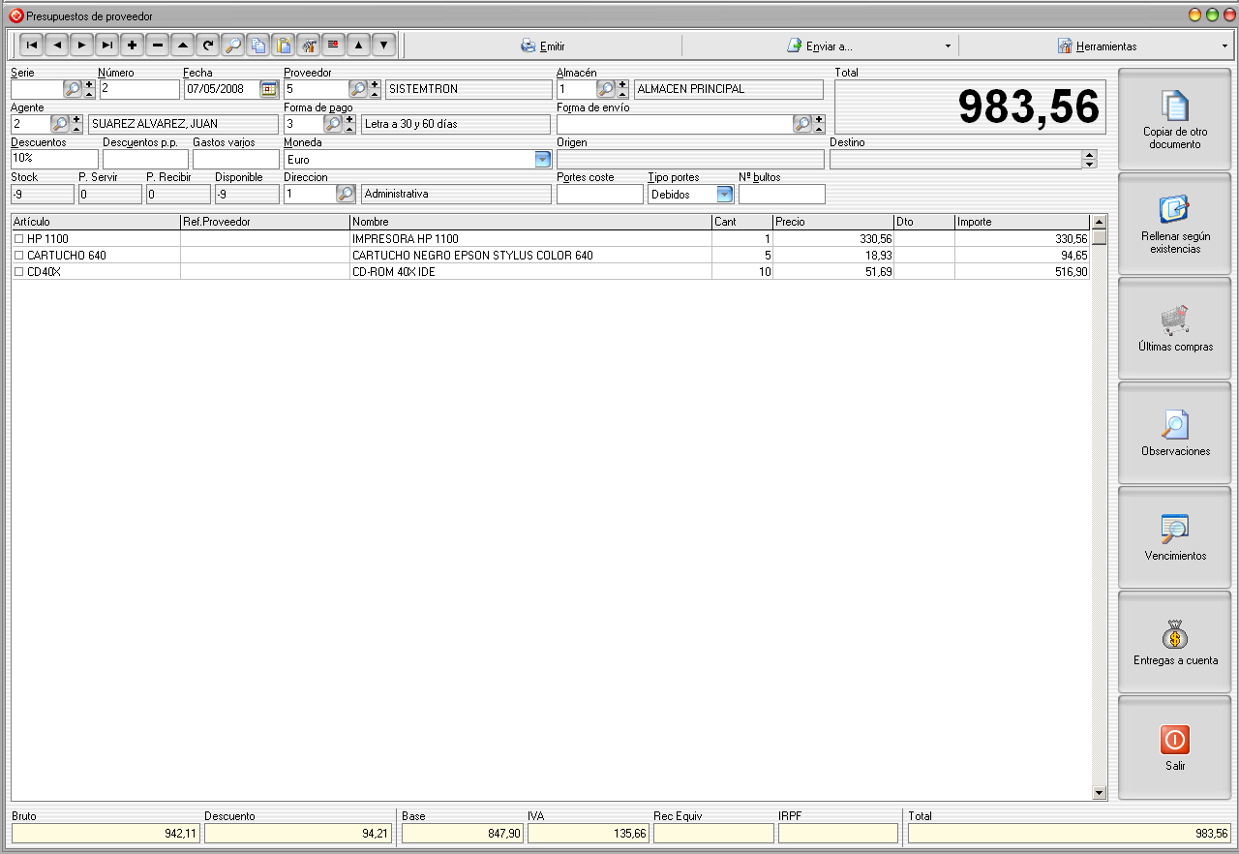Click the paste clipboard toolbar icon
Screen dimensions: 1239x854
pos(283,45)
